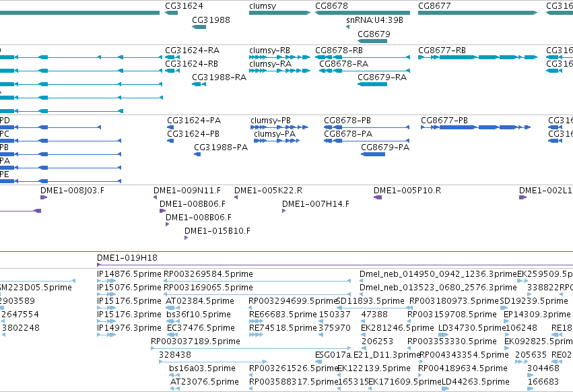Click the DME1-019H18 BAC label
The height and width of the screenshot is (392, 573).
(127, 258)
